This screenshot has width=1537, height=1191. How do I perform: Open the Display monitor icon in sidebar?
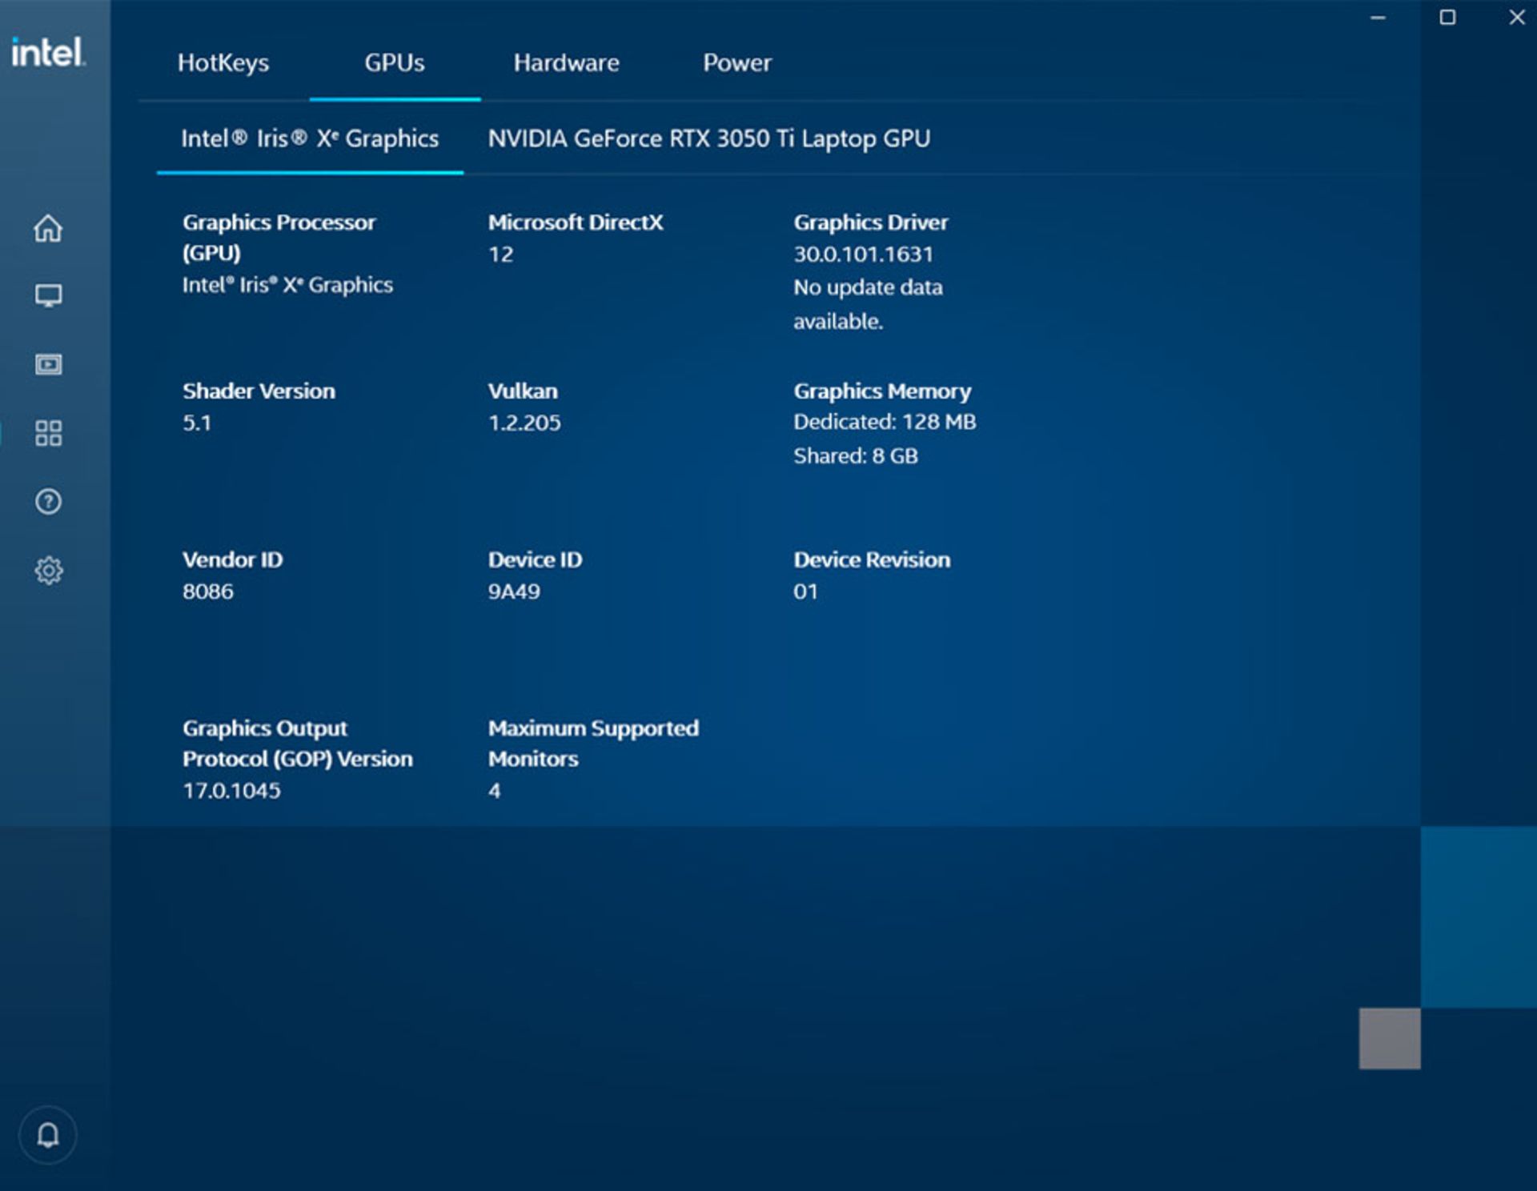click(48, 296)
